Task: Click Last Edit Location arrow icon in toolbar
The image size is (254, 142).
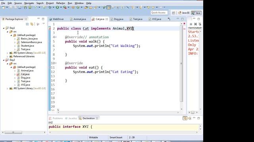Action: (x=148, y=7)
